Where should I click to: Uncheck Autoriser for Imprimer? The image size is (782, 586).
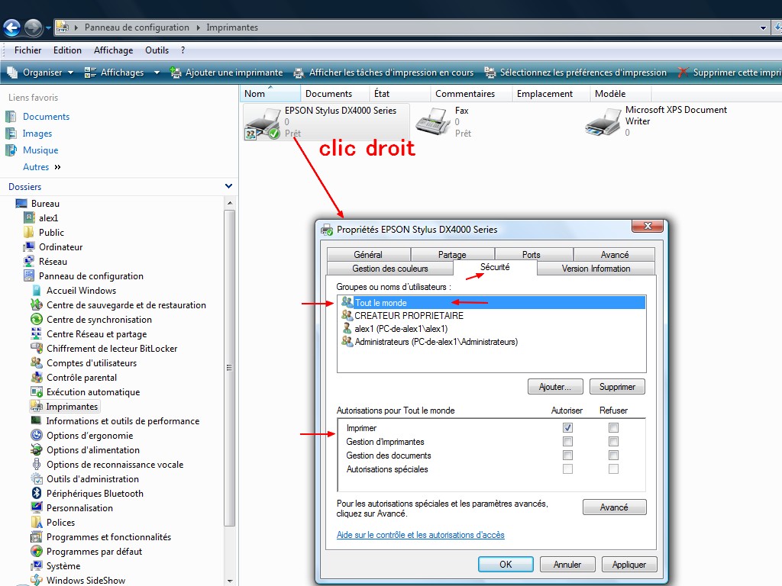(567, 427)
